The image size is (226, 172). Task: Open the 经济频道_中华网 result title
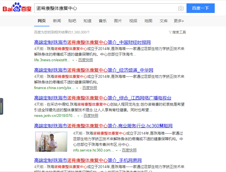pos(94,70)
